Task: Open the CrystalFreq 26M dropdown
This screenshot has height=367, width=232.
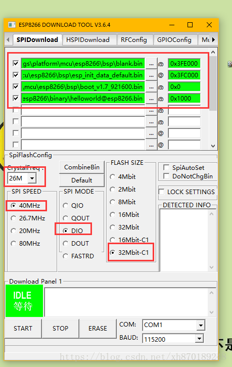Action: 32,178
